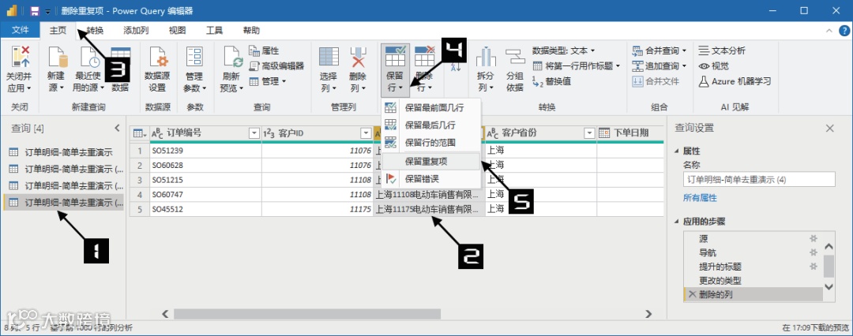Choose 保留最前面几行 menu item
Image resolution: width=853 pixels, height=336 pixels.
click(x=432, y=107)
